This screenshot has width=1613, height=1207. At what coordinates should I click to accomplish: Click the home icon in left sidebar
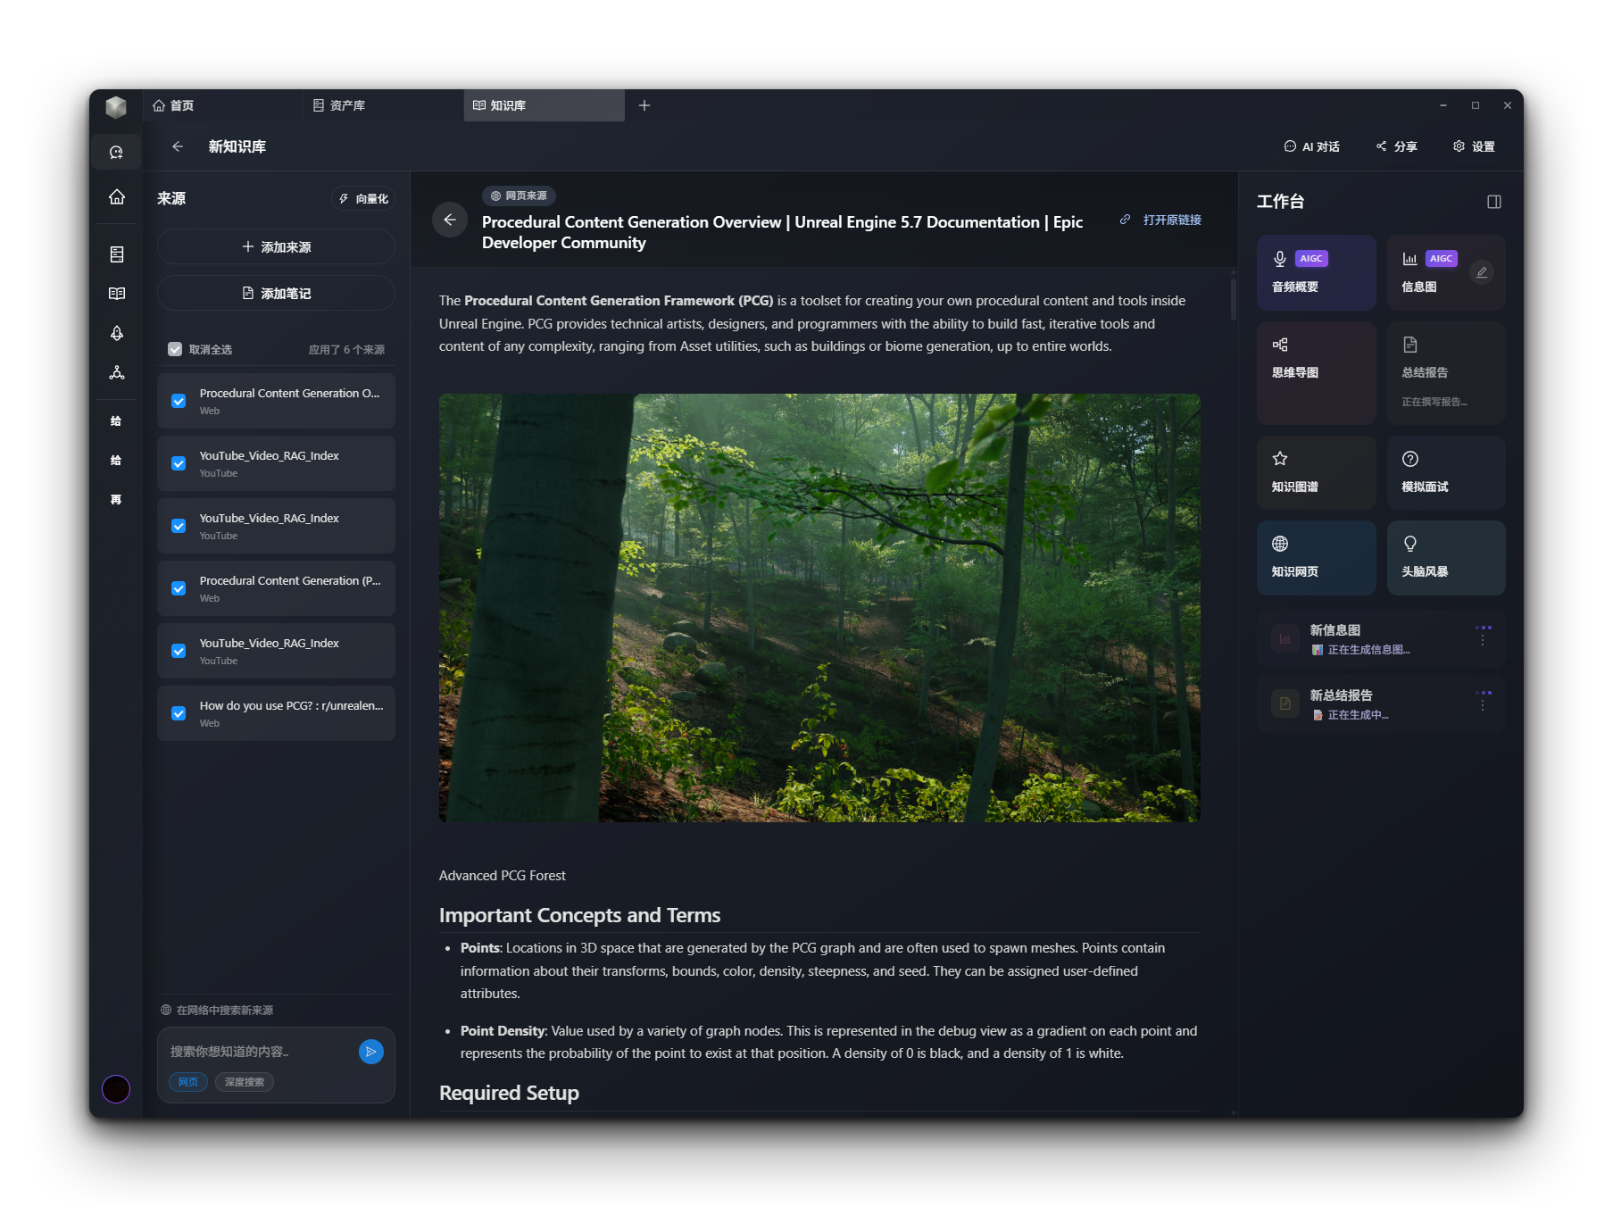117,197
